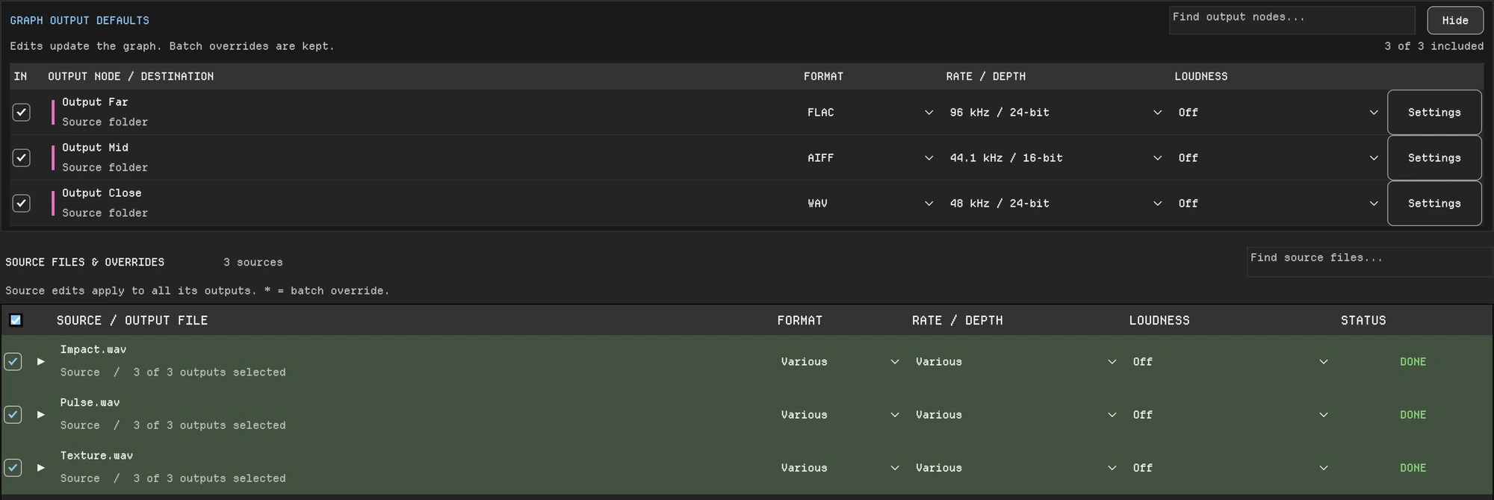Click the pink color bar of Output Far
This screenshot has height=500, width=1494.
click(53, 113)
